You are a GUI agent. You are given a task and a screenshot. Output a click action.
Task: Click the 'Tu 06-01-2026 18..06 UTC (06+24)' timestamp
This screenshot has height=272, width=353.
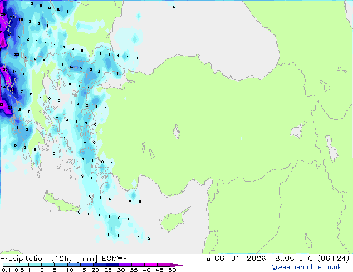[276, 258]
